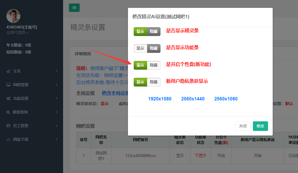Click the 测试网吧1 name cell
This screenshot has width=298, height=173.
click(101, 156)
